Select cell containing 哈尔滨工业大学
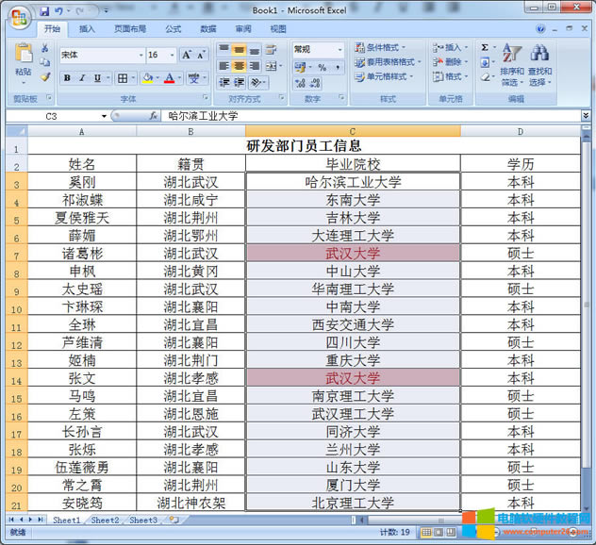 353,182
